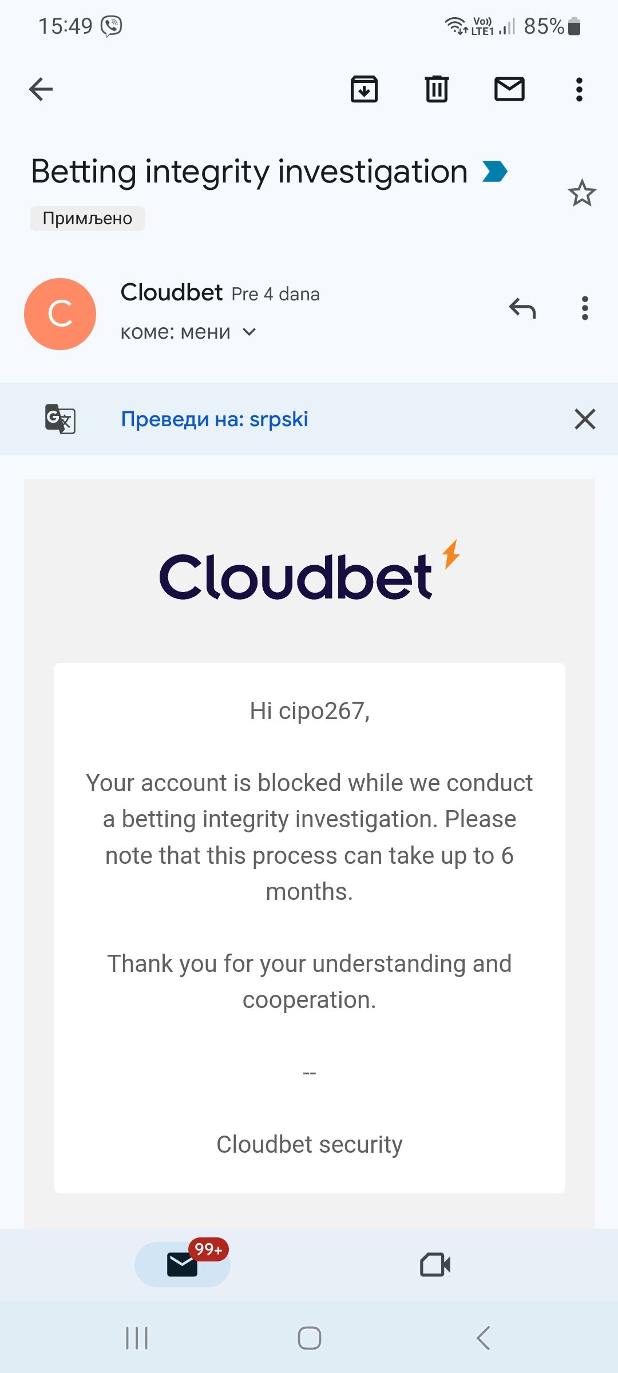Go back using the top arrow
The image size is (618, 1373).
41,89
